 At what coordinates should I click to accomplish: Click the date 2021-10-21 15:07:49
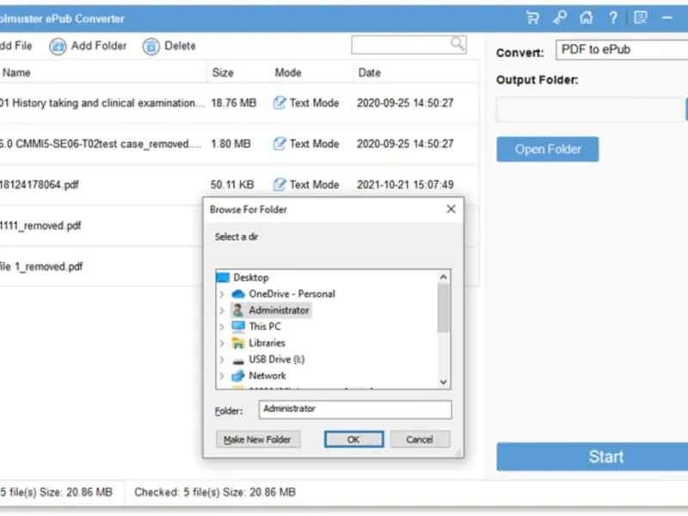405,185
